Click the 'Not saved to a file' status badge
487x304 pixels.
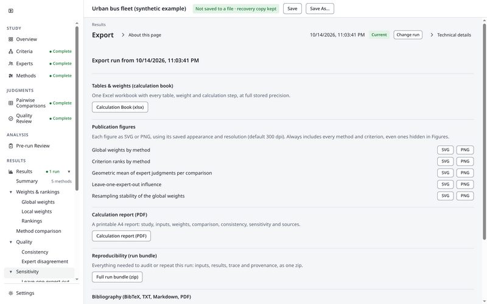click(x=236, y=9)
